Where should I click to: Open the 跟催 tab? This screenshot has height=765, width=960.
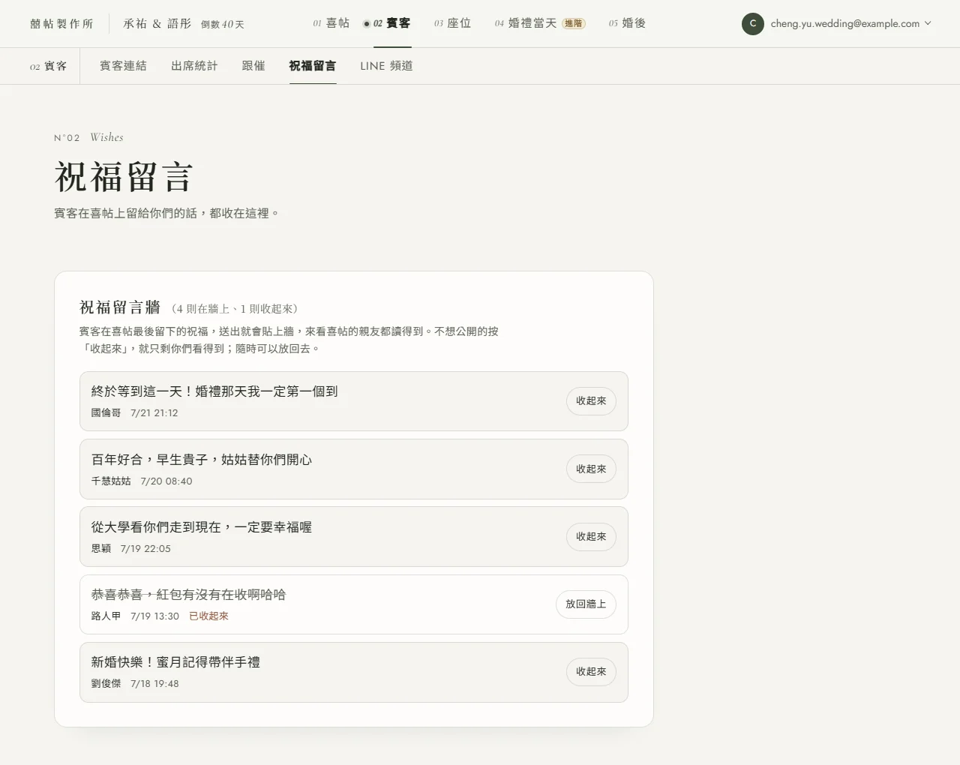point(253,66)
